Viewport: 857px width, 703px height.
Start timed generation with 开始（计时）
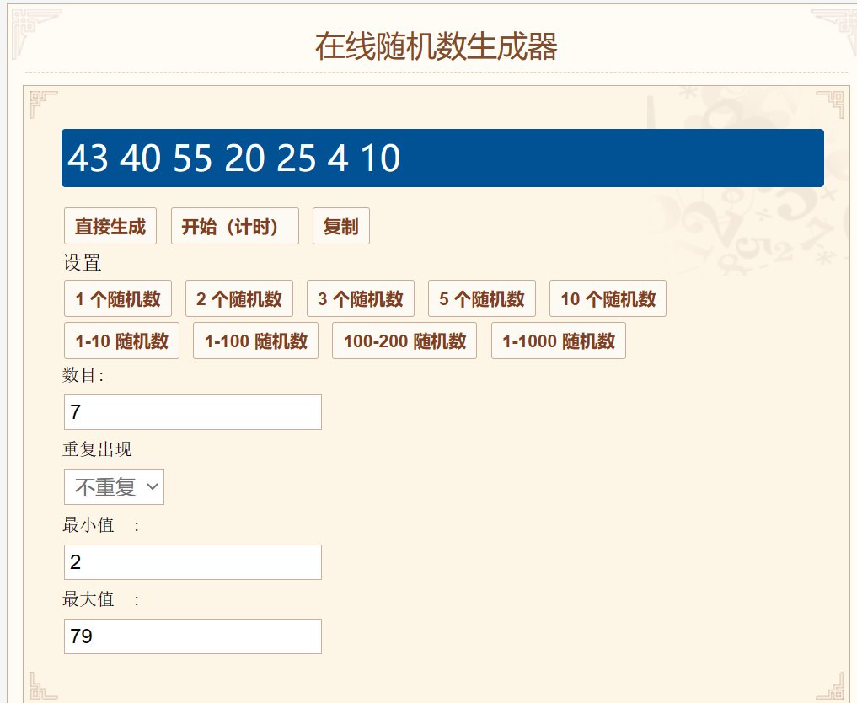point(235,226)
